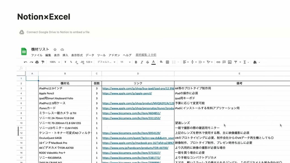Click the cloud save status icon

coord(62,50)
